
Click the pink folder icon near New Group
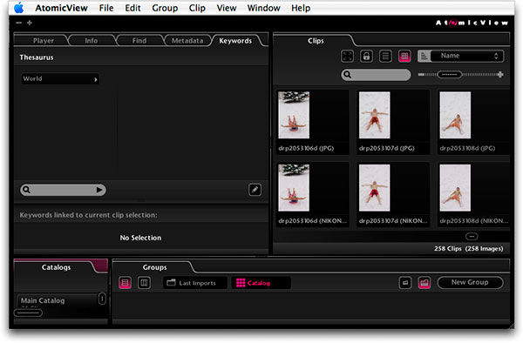click(424, 283)
